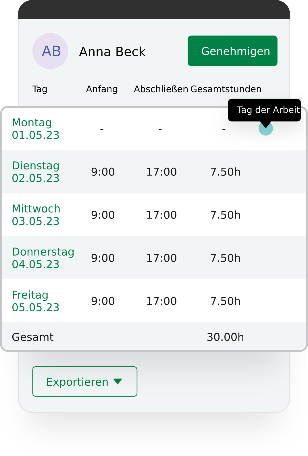308x456 pixels.
Task: Click the AB avatar circle
Action: pyautogui.click(x=50, y=51)
